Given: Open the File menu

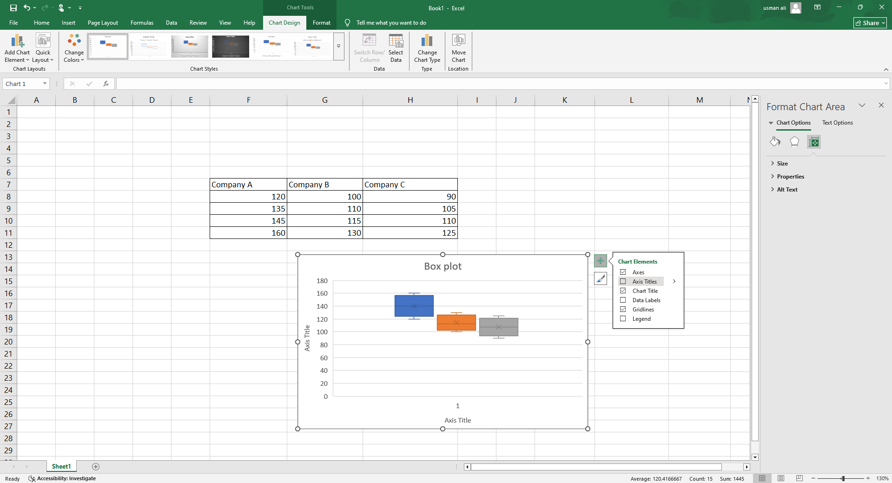Looking at the screenshot, I should [13, 23].
